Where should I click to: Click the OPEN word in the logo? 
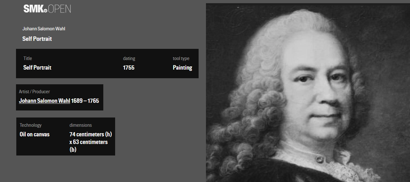point(59,9)
